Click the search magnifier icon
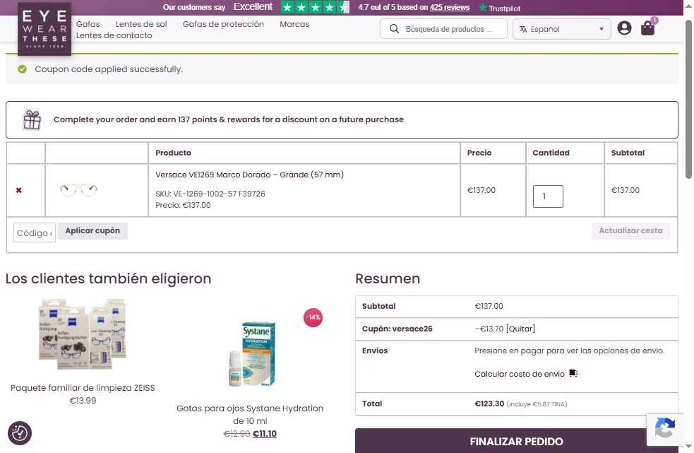Image resolution: width=694 pixels, height=453 pixels. [394, 29]
